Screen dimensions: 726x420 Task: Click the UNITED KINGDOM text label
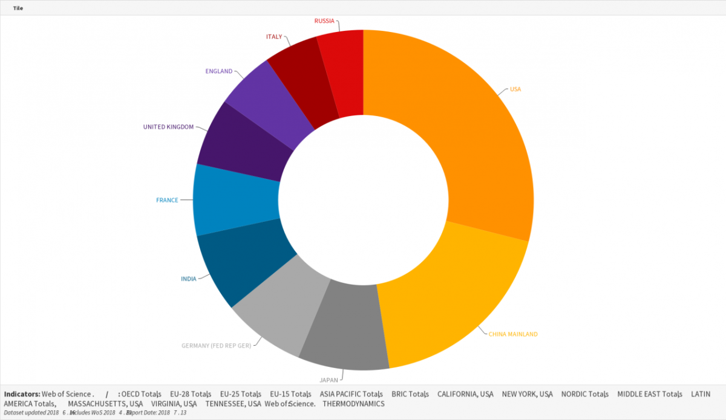168,127
